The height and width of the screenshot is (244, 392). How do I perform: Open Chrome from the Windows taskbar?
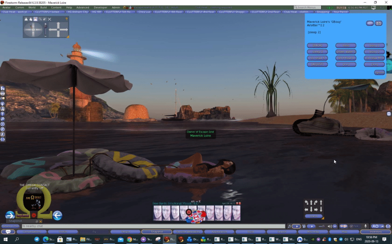(x=129, y=239)
